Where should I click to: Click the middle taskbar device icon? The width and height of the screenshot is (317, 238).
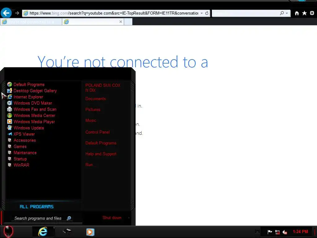point(67,231)
